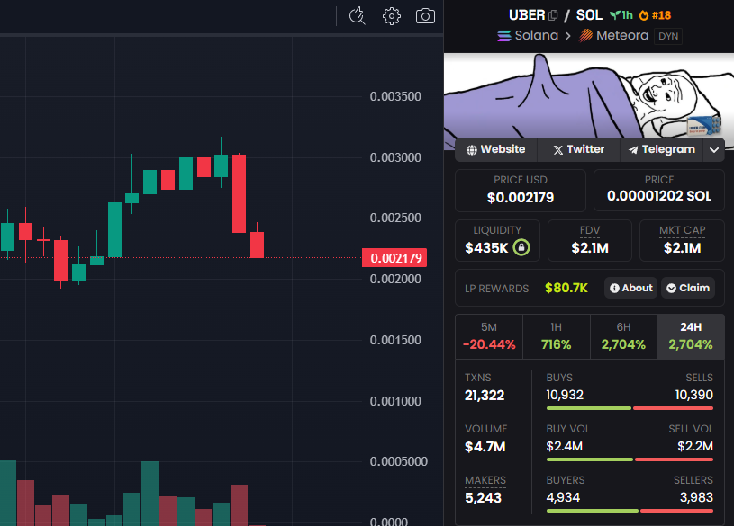734x526 pixels.
Task: Click the MAKERS 5,243 value
Action: point(483,498)
